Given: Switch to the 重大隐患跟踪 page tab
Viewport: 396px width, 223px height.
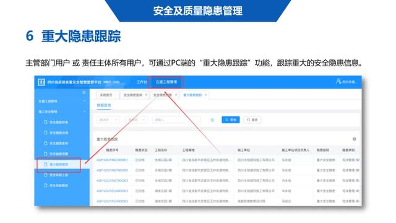Looking at the screenshot, I should [192, 95].
